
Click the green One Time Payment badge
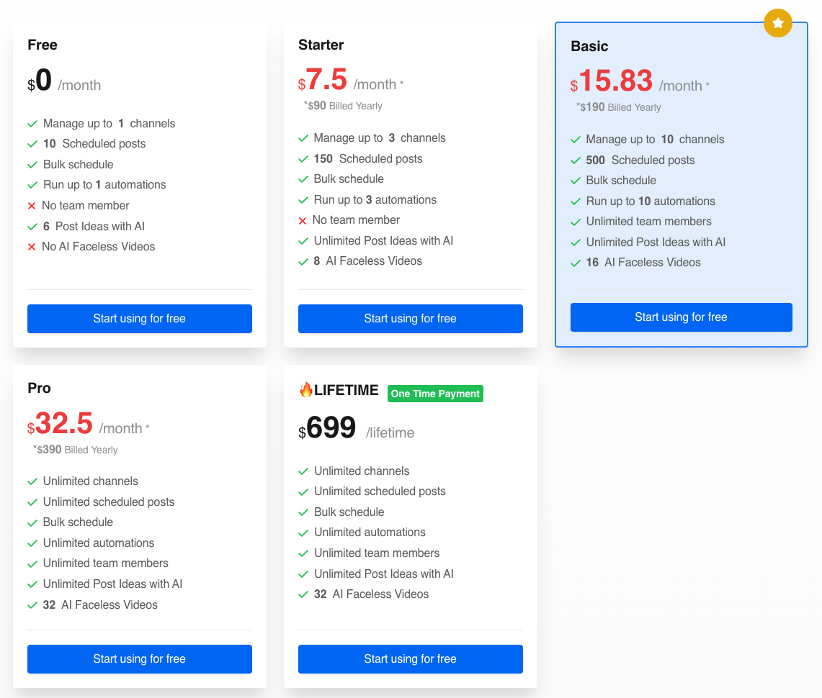coord(435,394)
